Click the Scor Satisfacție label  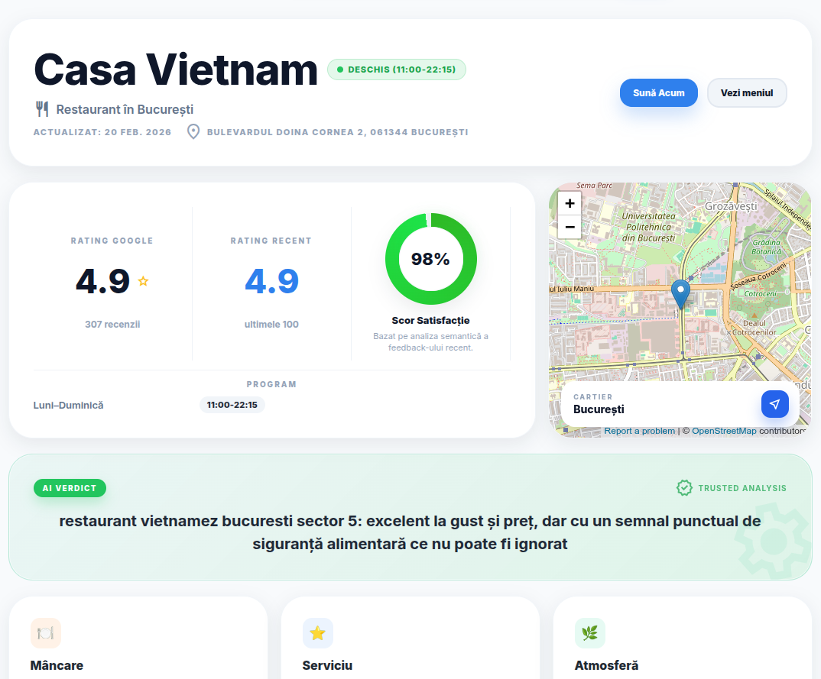(430, 320)
